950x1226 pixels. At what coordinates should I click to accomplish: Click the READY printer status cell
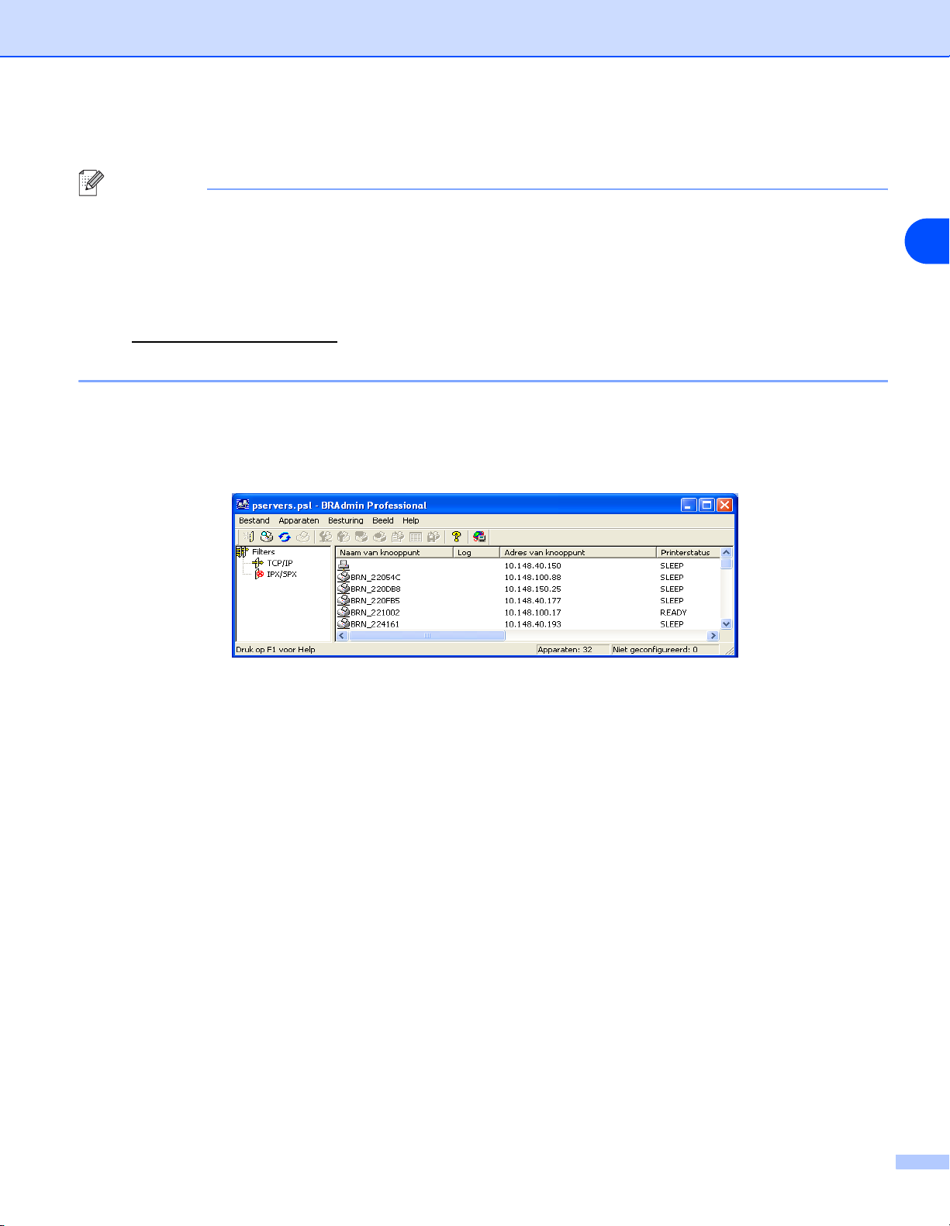coord(673,613)
